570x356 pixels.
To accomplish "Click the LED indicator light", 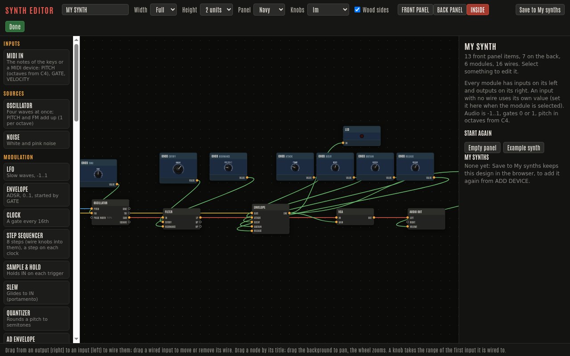I will (362, 136).
